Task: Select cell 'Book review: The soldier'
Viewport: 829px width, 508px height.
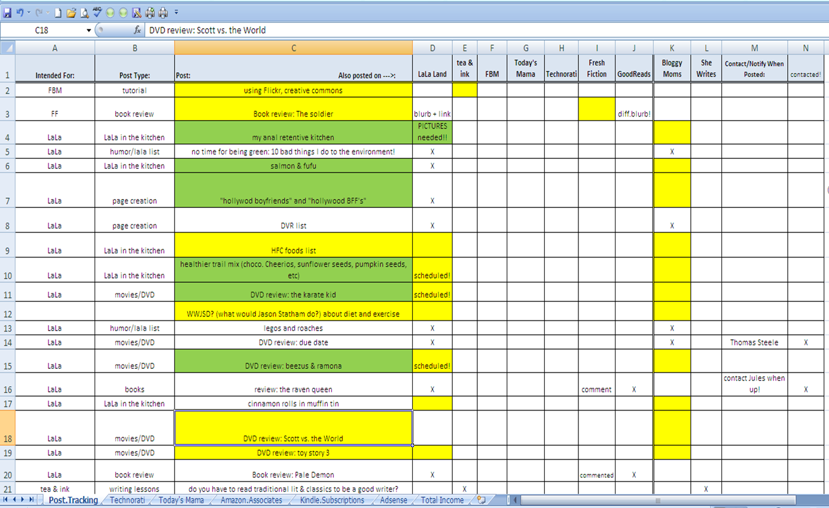Action: [293, 109]
